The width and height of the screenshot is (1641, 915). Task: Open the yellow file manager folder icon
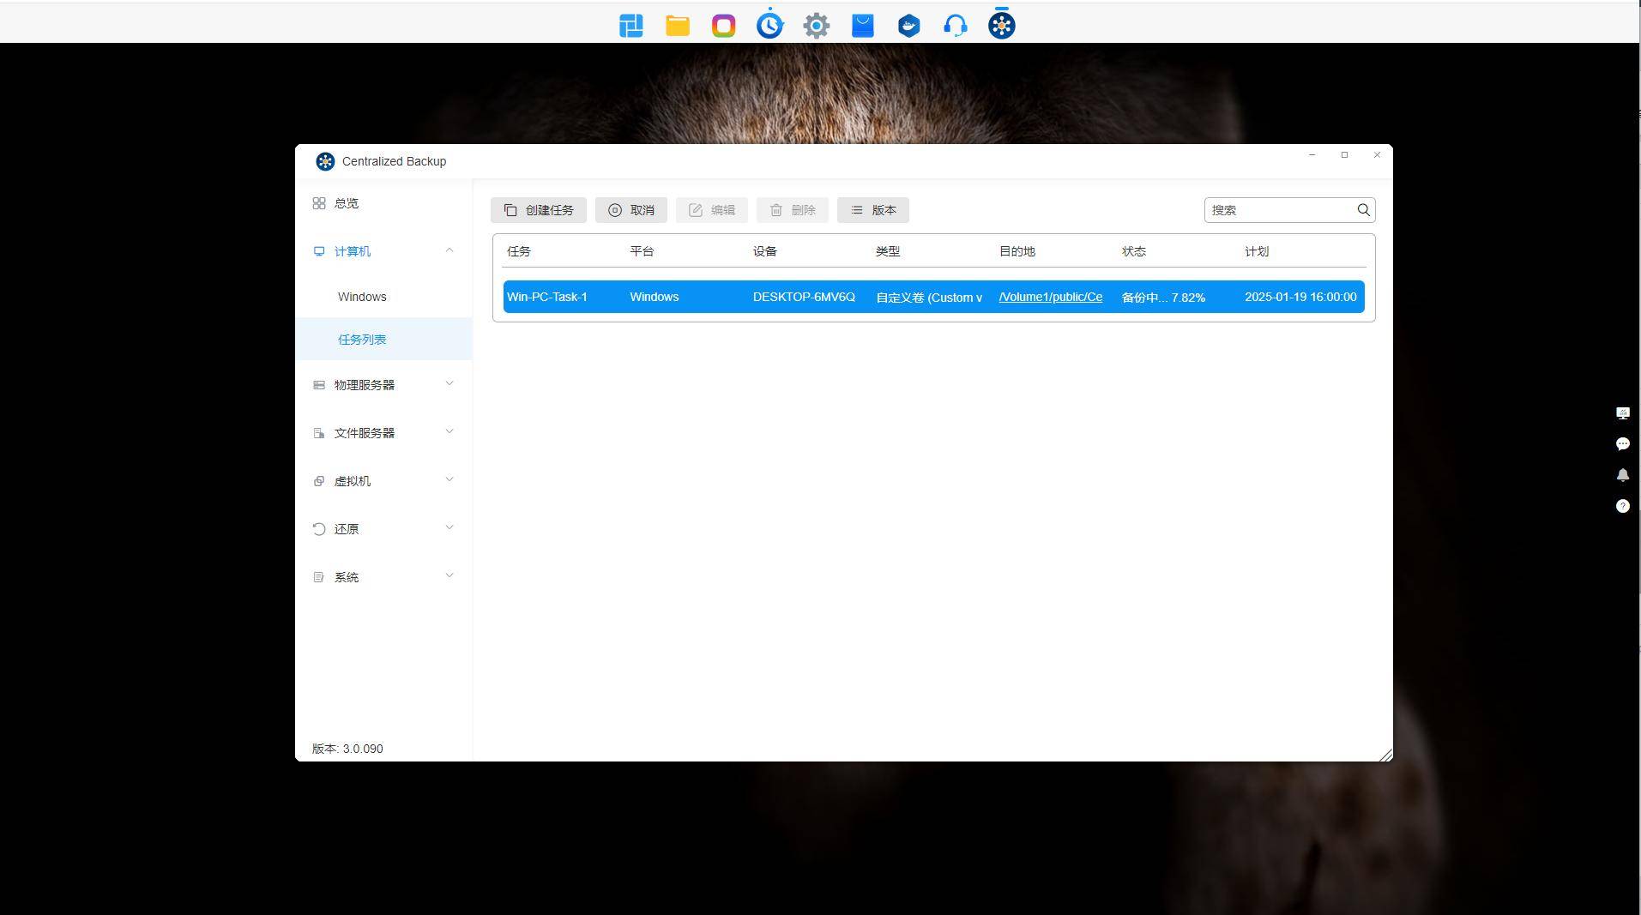click(678, 26)
